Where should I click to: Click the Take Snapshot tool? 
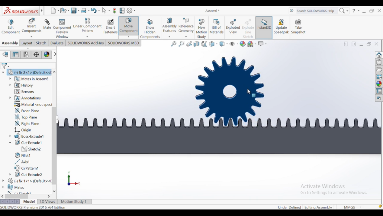[298, 27]
